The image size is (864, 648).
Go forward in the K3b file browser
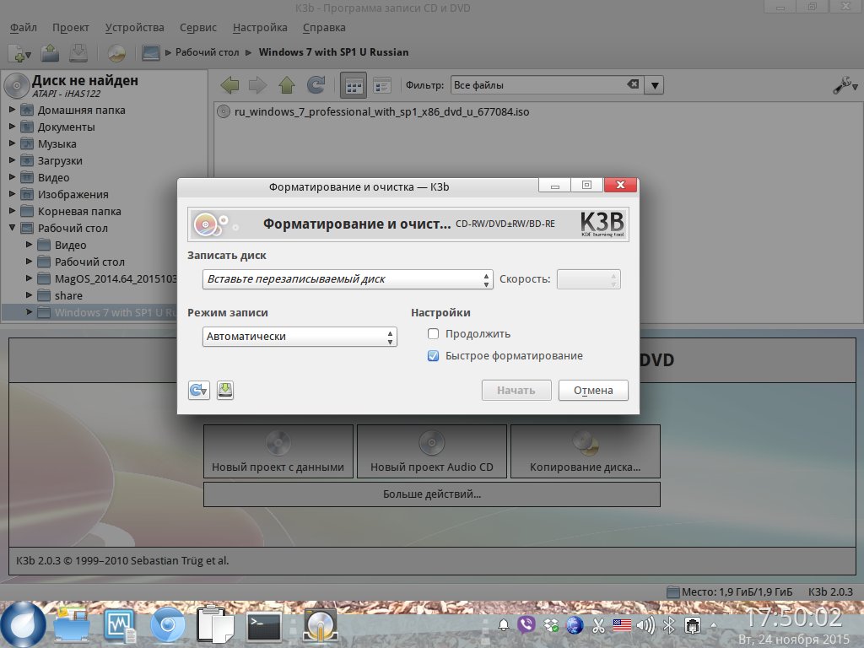click(x=258, y=85)
